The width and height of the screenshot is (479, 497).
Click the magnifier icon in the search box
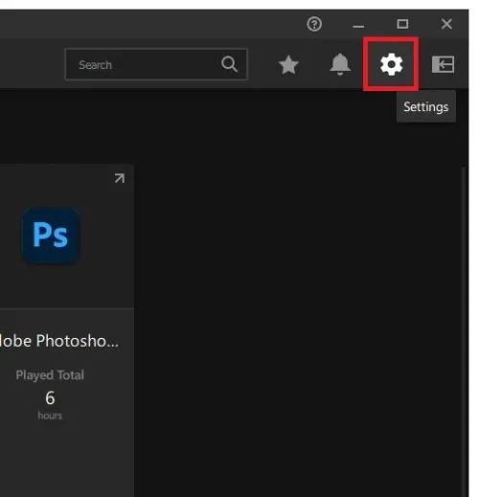229,64
